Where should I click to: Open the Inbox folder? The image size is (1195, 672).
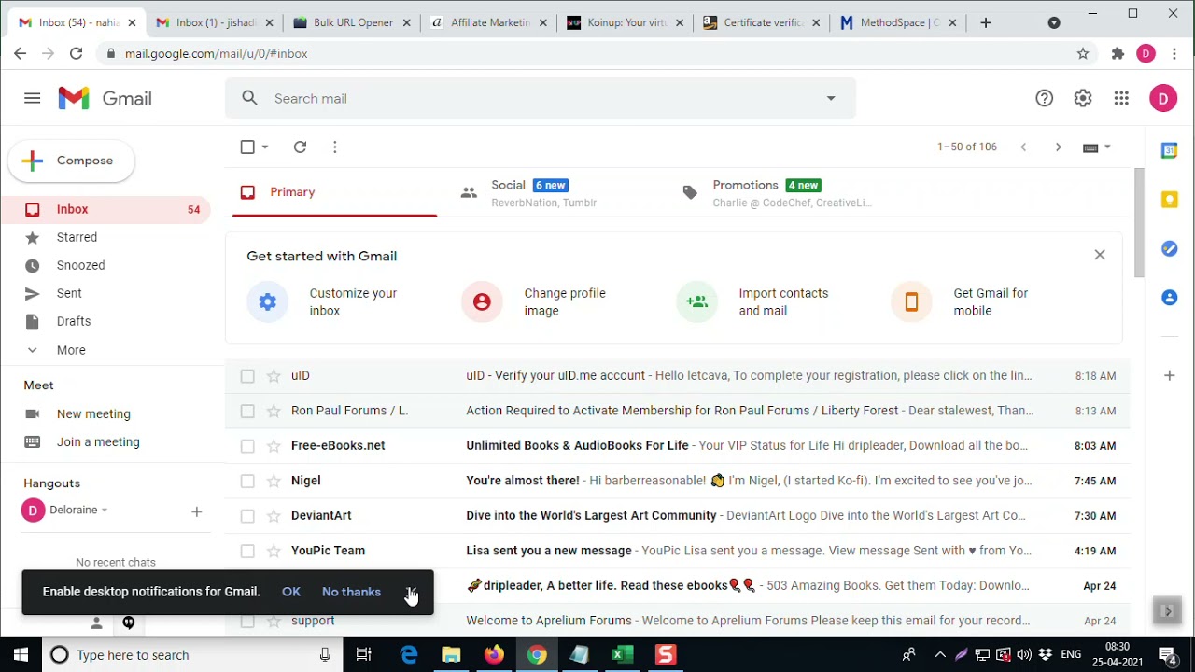pos(105,209)
